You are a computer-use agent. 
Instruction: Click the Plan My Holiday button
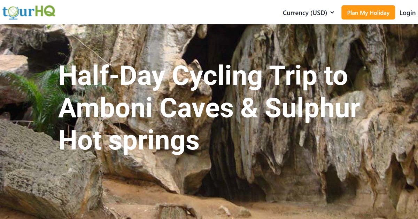(x=368, y=13)
